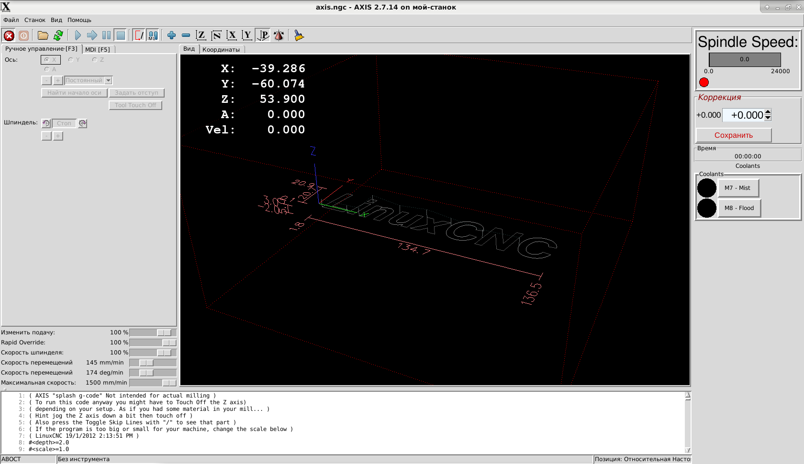
Task: Select the Y axis radio button
Action: [74, 60]
